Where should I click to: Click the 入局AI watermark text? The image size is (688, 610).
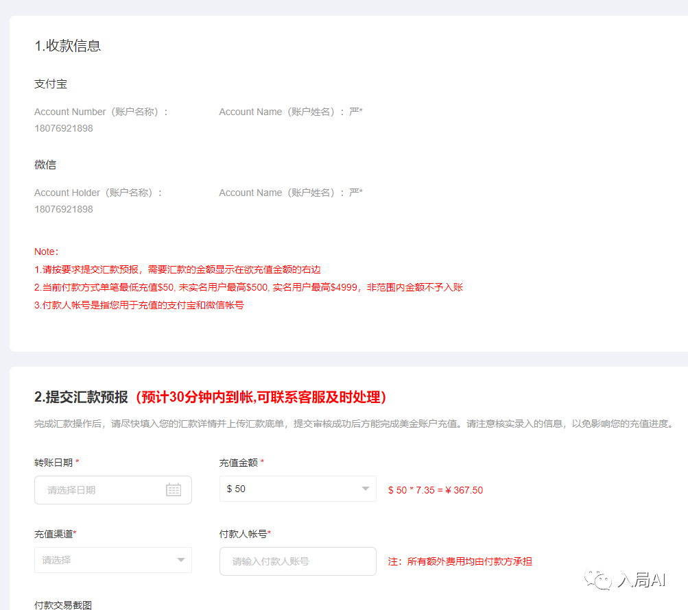tap(641, 581)
